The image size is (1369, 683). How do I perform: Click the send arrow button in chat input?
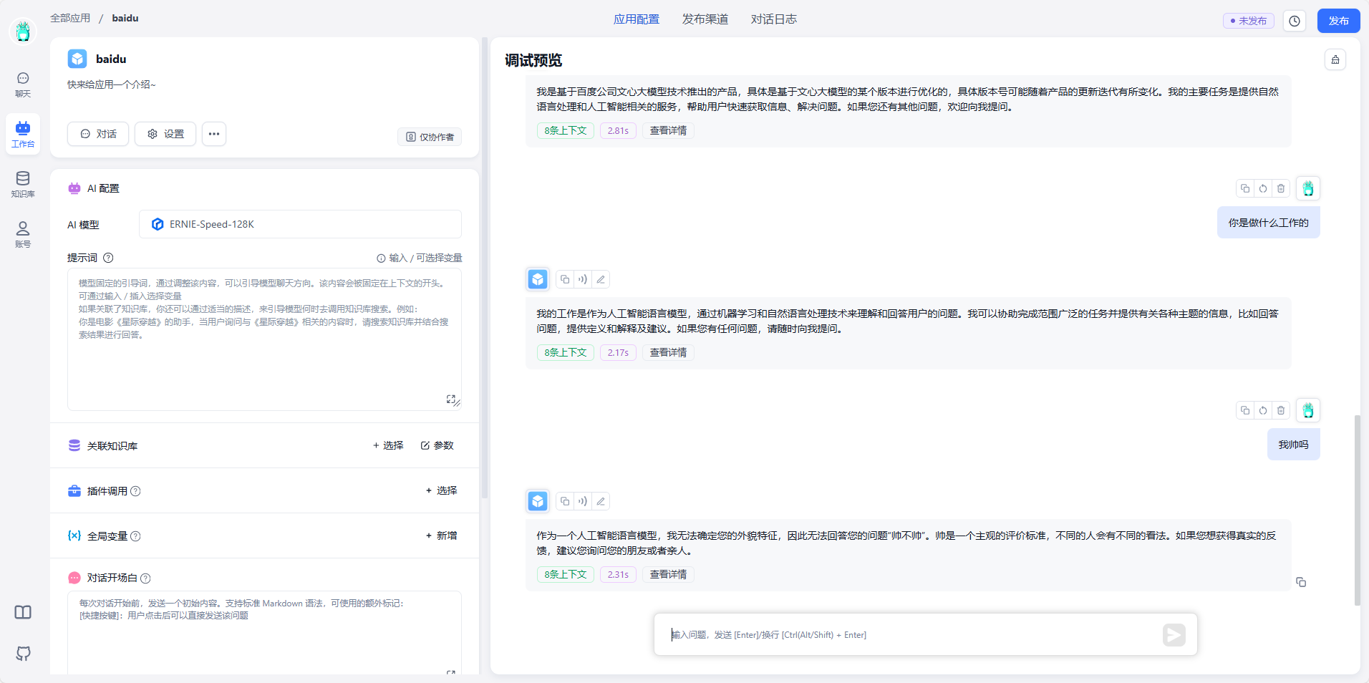click(x=1174, y=634)
